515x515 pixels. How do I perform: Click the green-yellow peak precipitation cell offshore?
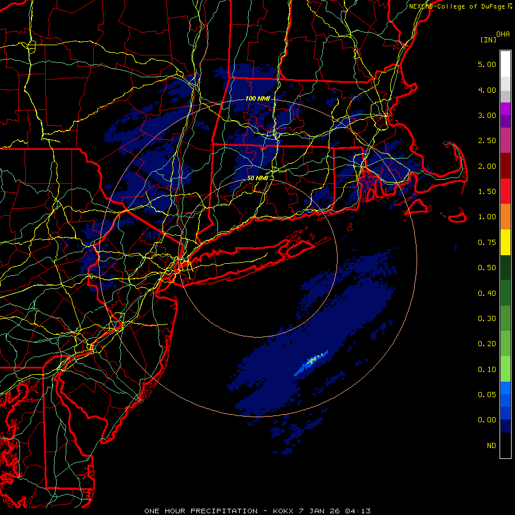[x=313, y=360]
